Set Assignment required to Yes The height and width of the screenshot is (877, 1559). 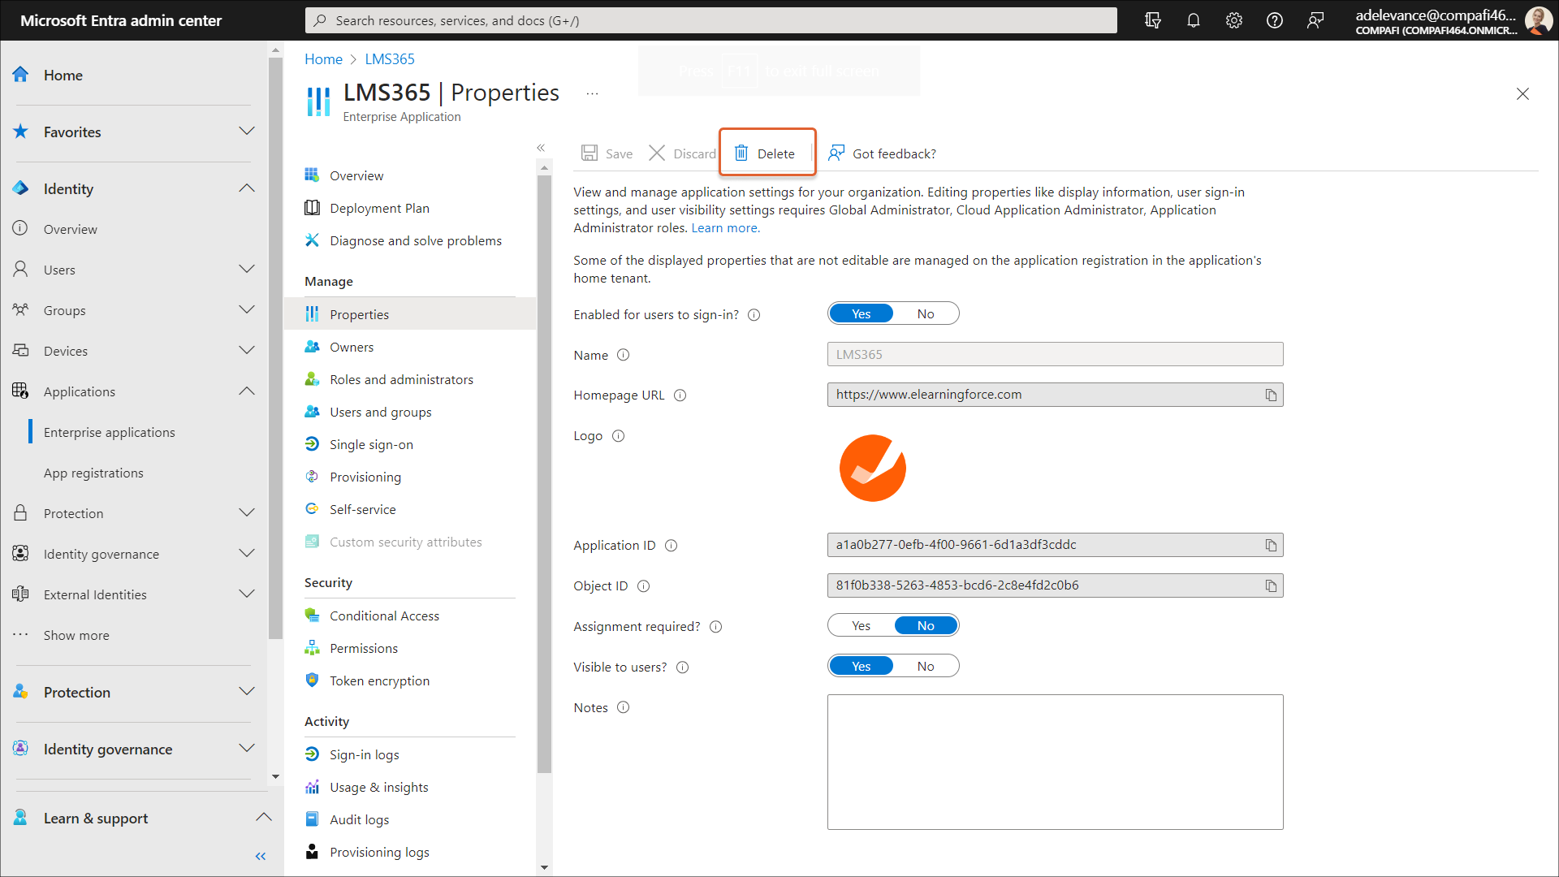coord(861,626)
